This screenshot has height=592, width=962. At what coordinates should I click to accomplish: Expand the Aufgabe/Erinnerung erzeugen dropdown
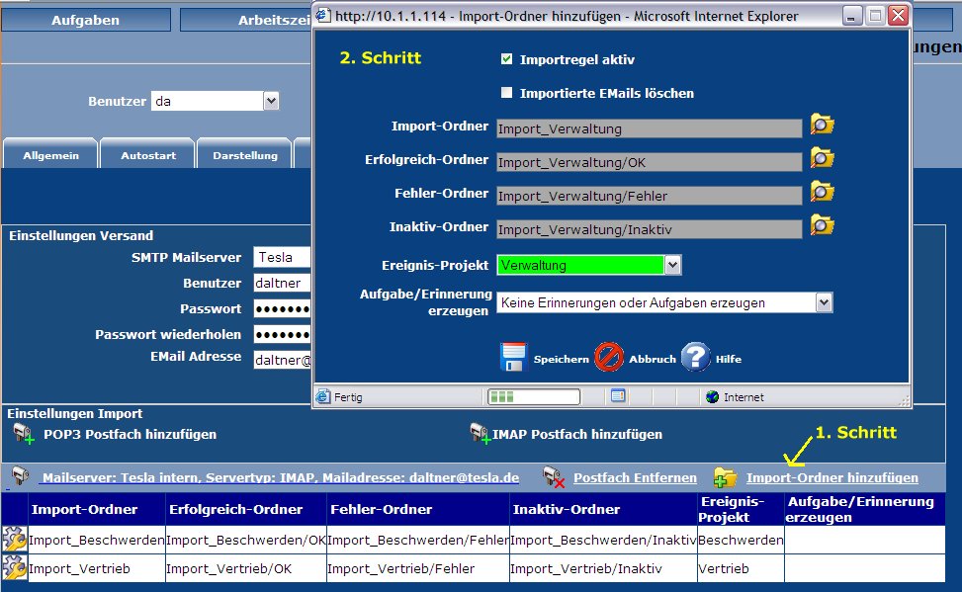(824, 302)
